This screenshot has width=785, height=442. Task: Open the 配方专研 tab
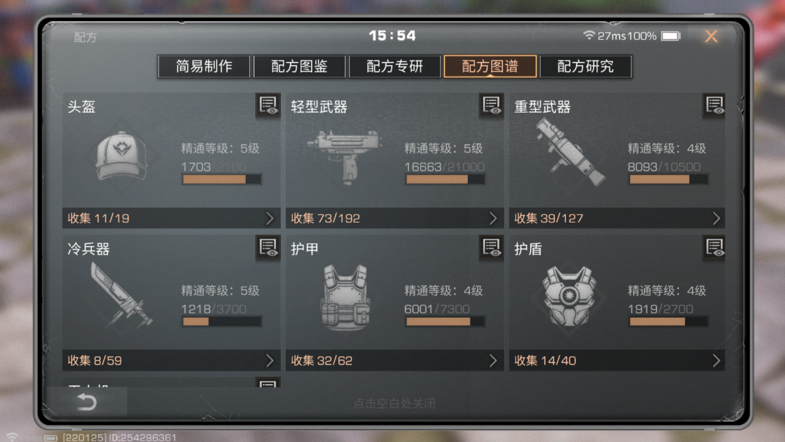395,66
